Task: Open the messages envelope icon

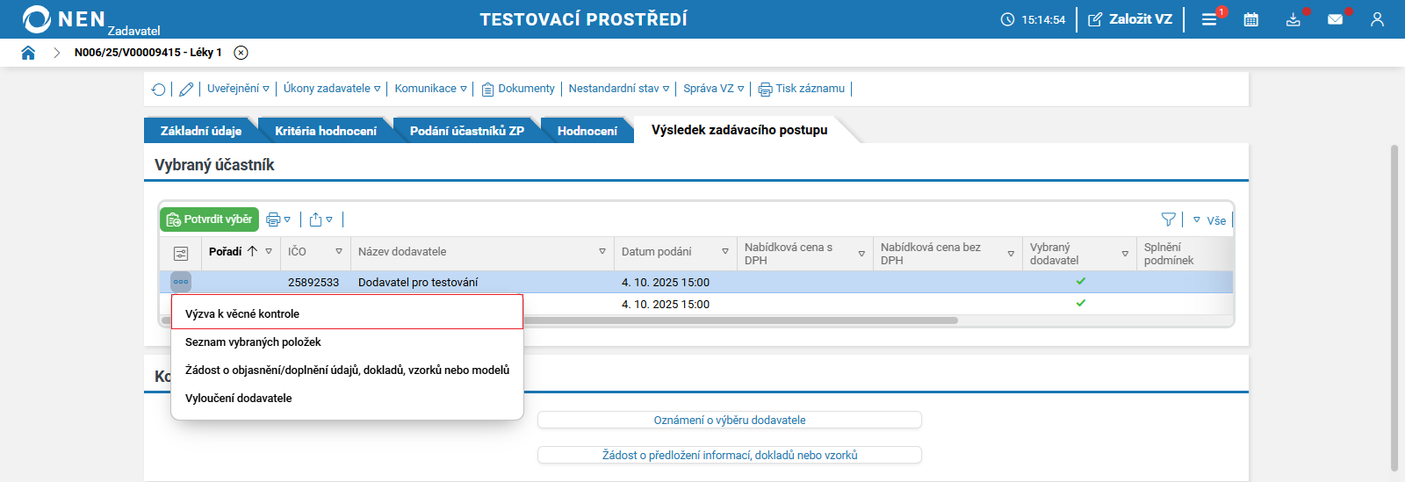Action: pos(1335,19)
